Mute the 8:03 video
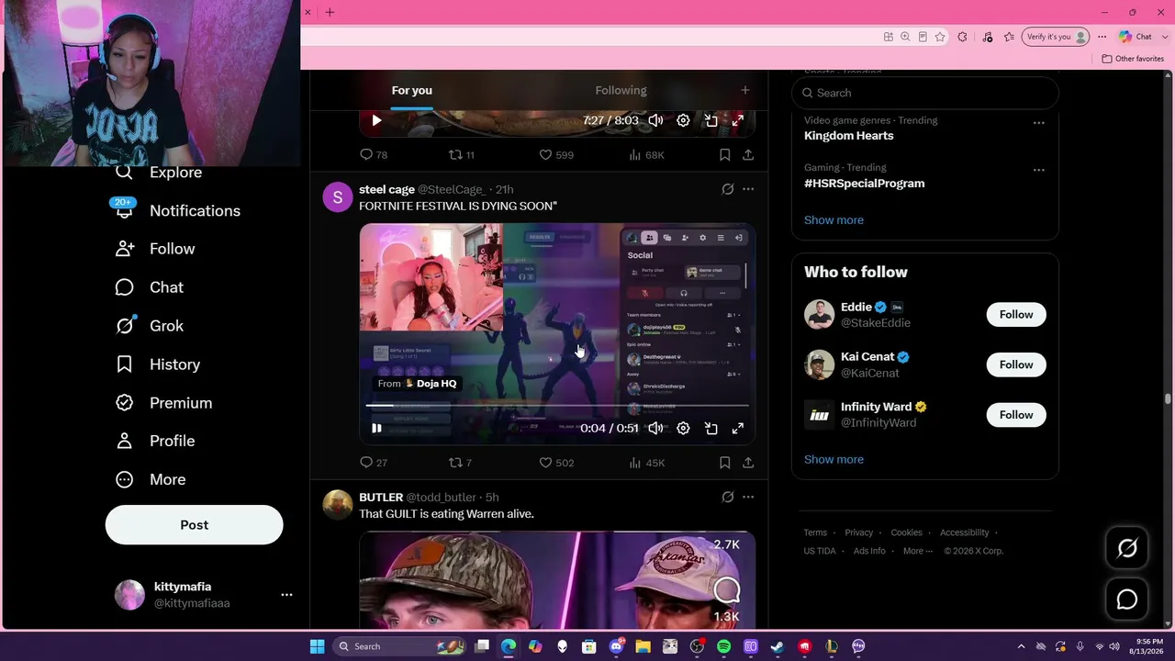This screenshot has height=661, width=1175. coord(655,120)
